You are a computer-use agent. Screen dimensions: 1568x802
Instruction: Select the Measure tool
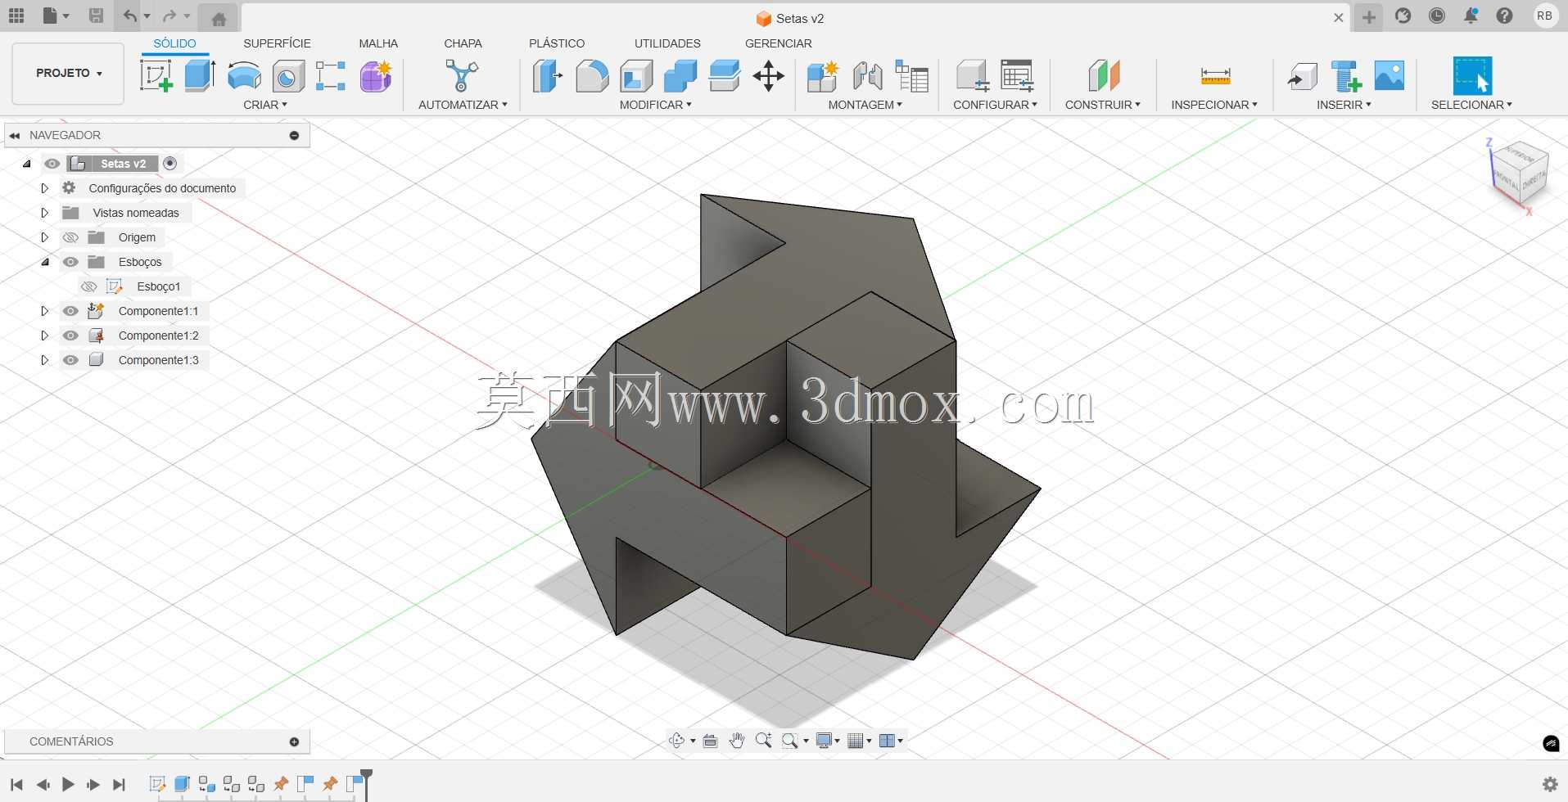[1215, 76]
